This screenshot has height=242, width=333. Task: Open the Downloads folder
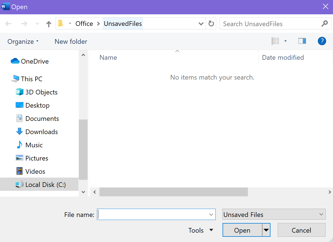click(x=37, y=132)
